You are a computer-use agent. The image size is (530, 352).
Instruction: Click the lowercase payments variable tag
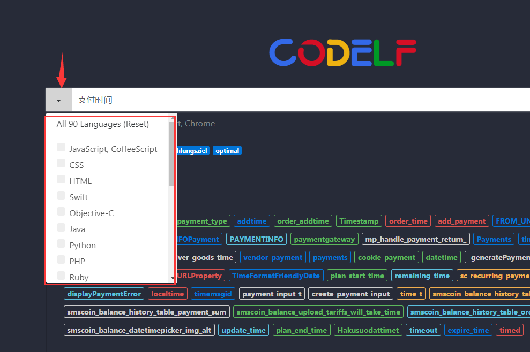(x=330, y=257)
